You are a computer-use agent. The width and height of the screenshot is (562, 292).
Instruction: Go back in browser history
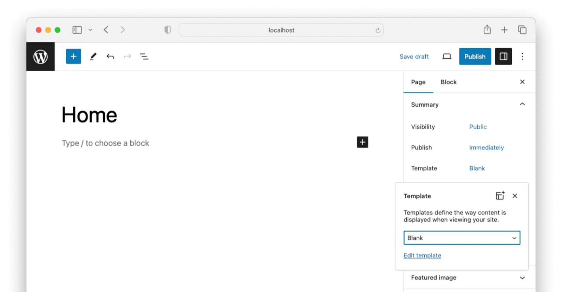[106, 30]
